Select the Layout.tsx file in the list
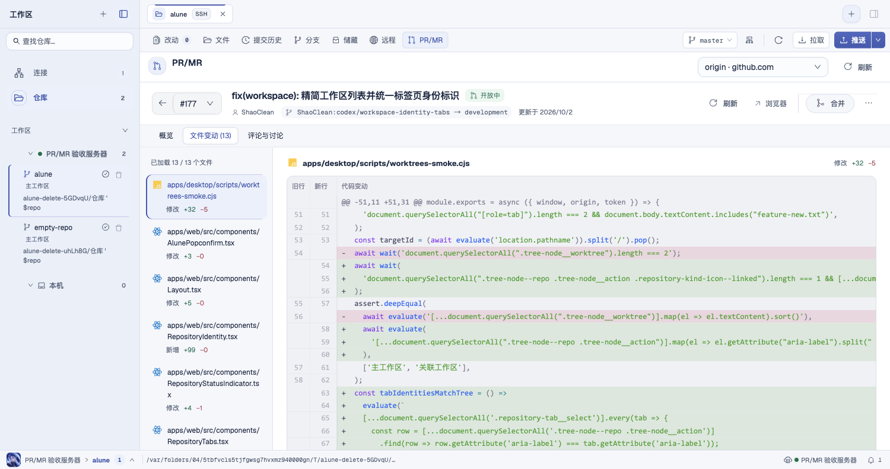 206,291
